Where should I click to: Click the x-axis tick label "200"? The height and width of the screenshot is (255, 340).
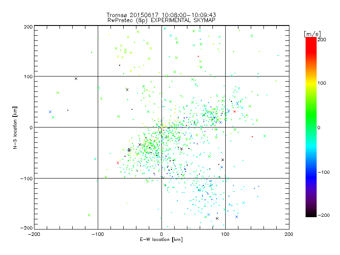[289, 234]
